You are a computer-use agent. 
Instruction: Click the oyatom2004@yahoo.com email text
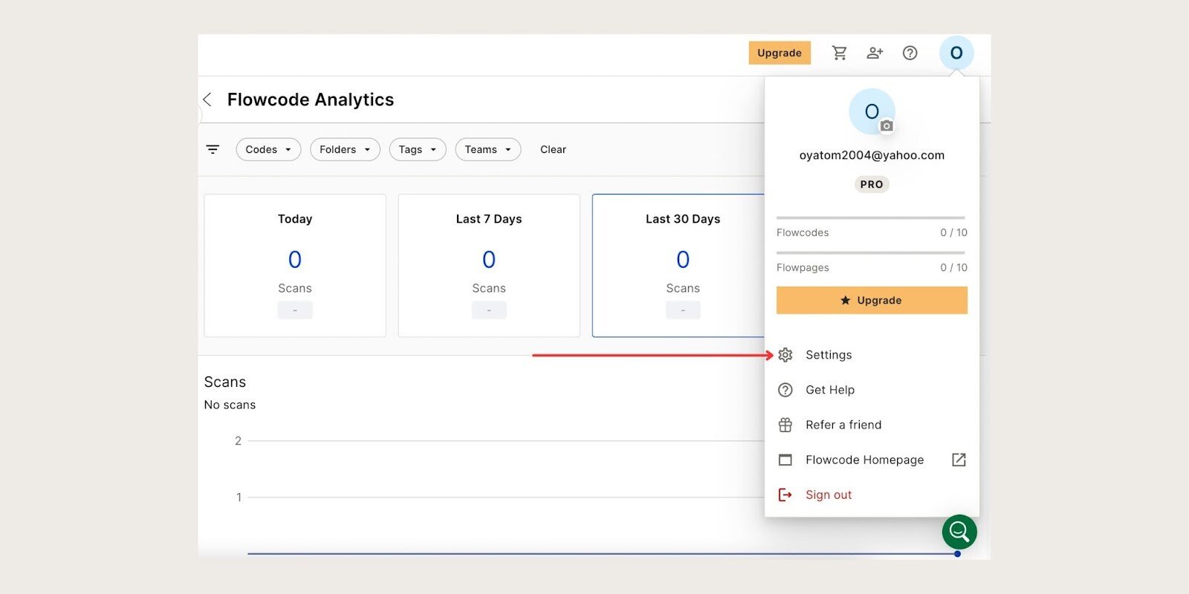pyautogui.click(x=872, y=155)
